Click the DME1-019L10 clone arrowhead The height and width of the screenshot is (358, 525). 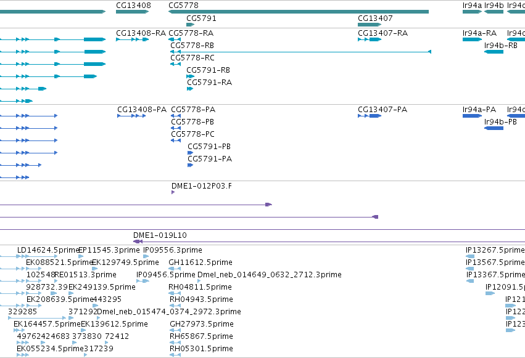pos(138,242)
